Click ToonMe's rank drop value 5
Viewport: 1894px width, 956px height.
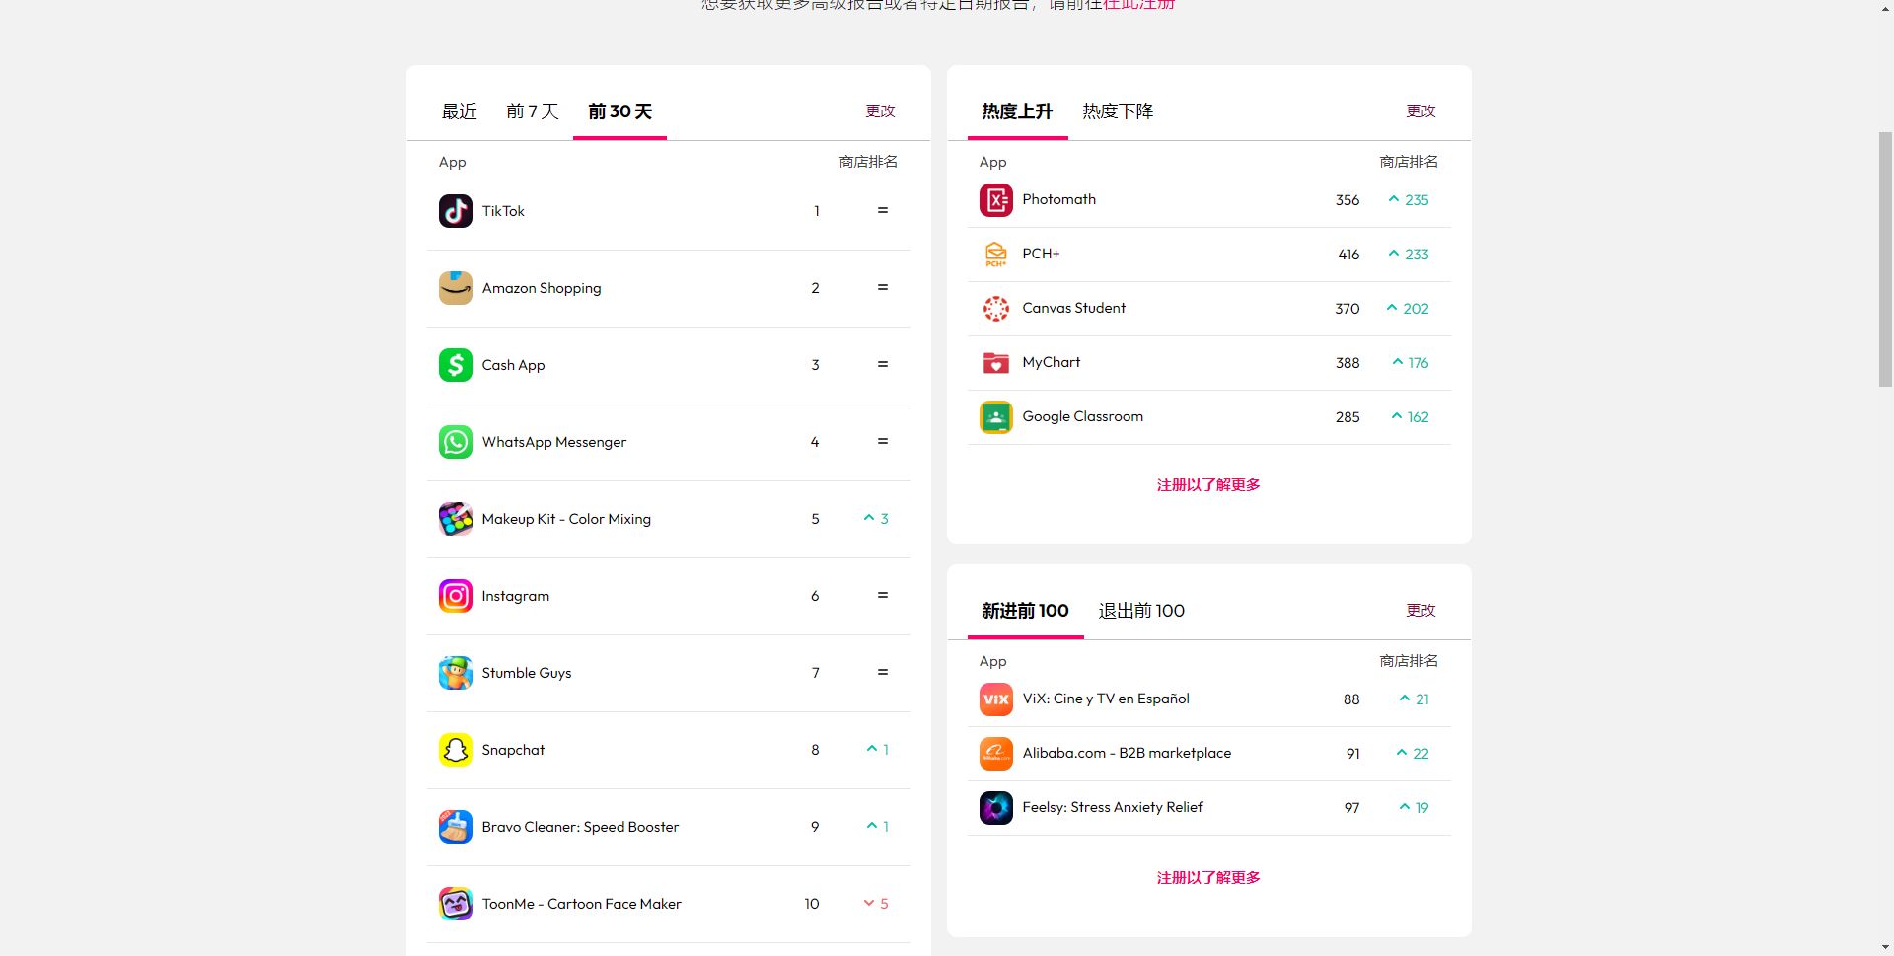[876, 904]
